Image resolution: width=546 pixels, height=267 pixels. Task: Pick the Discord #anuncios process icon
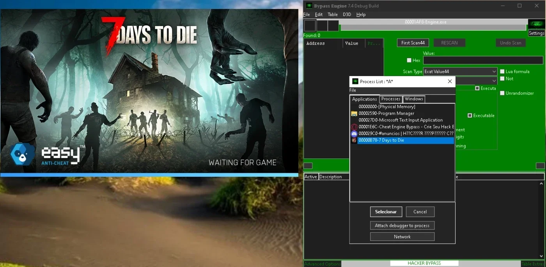click(x=354, y=133)
